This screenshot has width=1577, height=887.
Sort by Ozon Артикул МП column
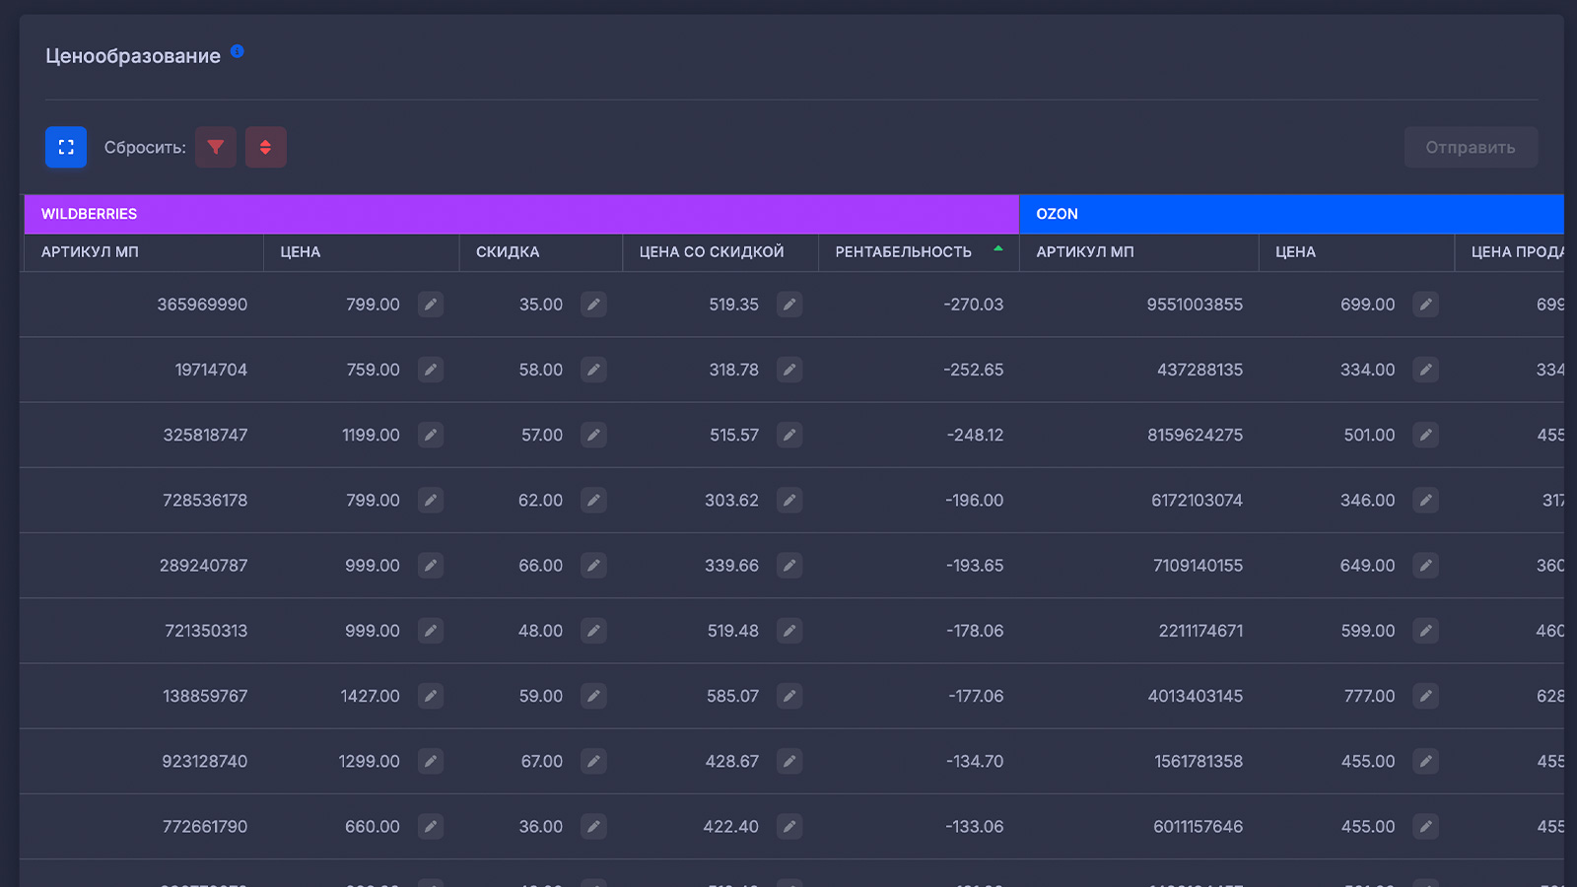tap(1139, 252)
